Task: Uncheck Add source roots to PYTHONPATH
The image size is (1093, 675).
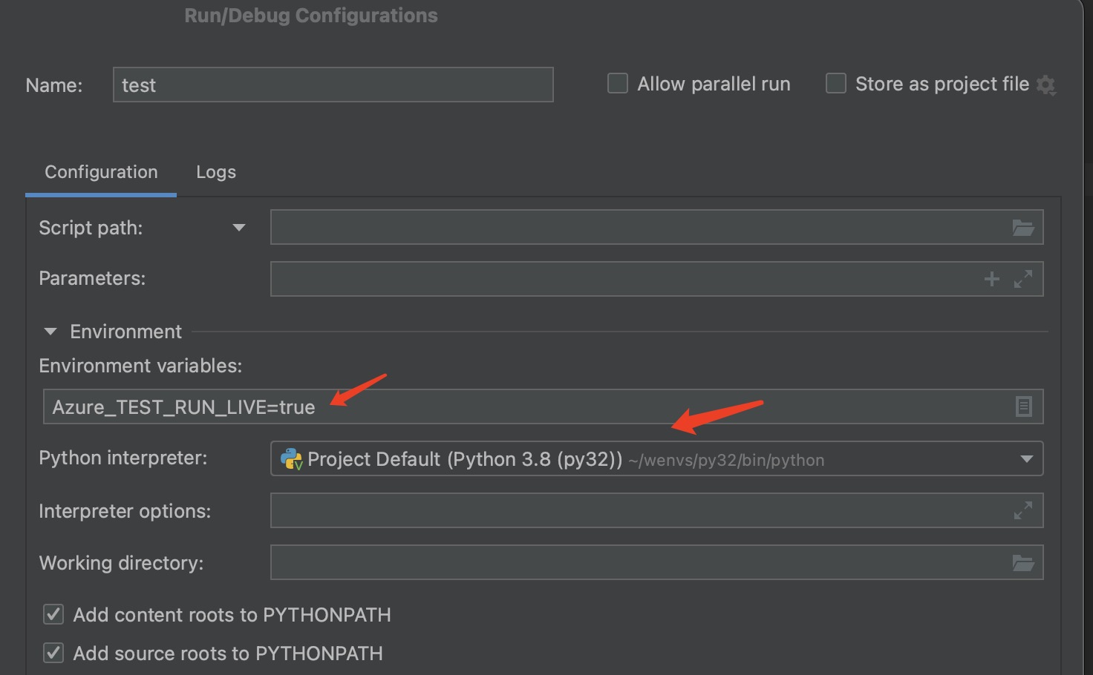Action: click(x=53, y=653)
